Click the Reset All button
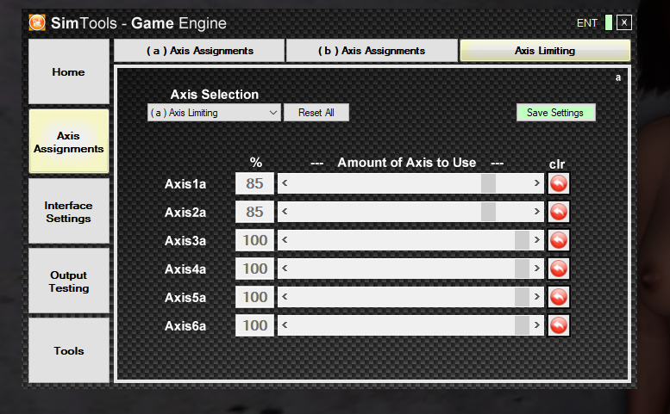This screenshot has height=414, width=670. tap(316, 113)
